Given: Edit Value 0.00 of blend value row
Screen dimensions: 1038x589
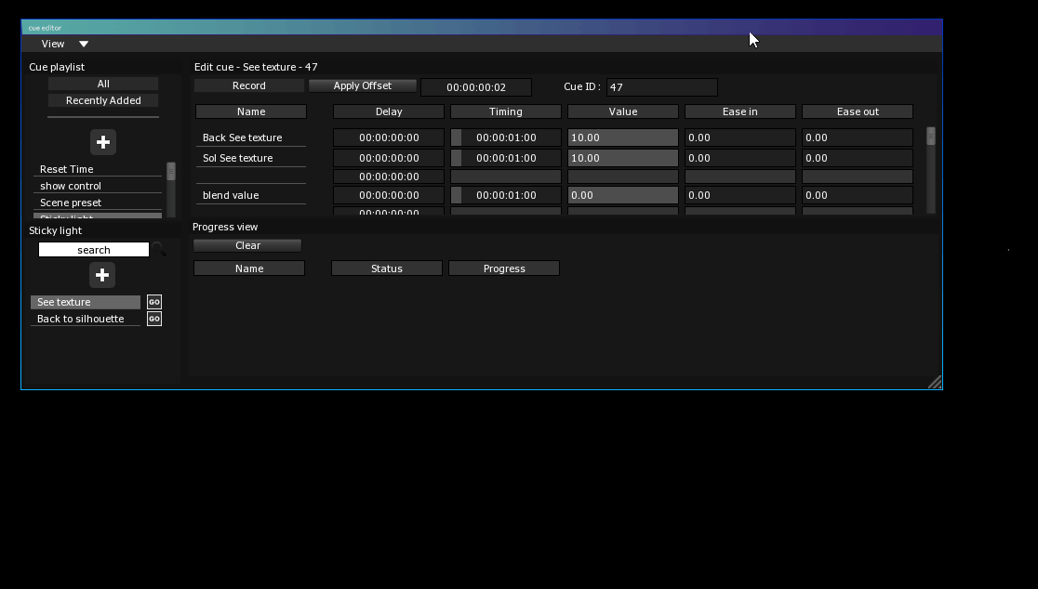Looking at the screenshot, I should [x=623, y=195].
